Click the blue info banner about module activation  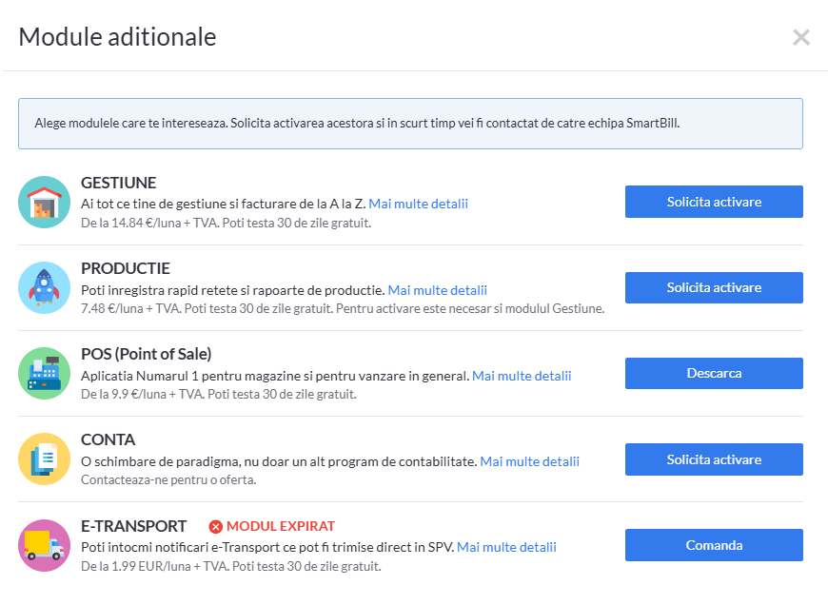tap(410, 124)
